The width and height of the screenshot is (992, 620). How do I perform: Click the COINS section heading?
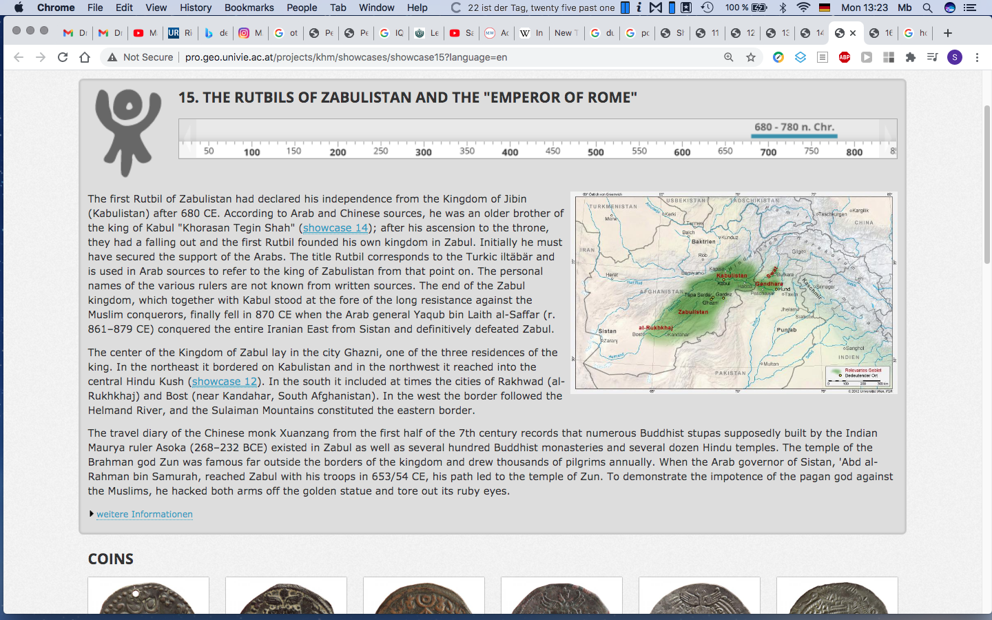[x=111, y=559]
